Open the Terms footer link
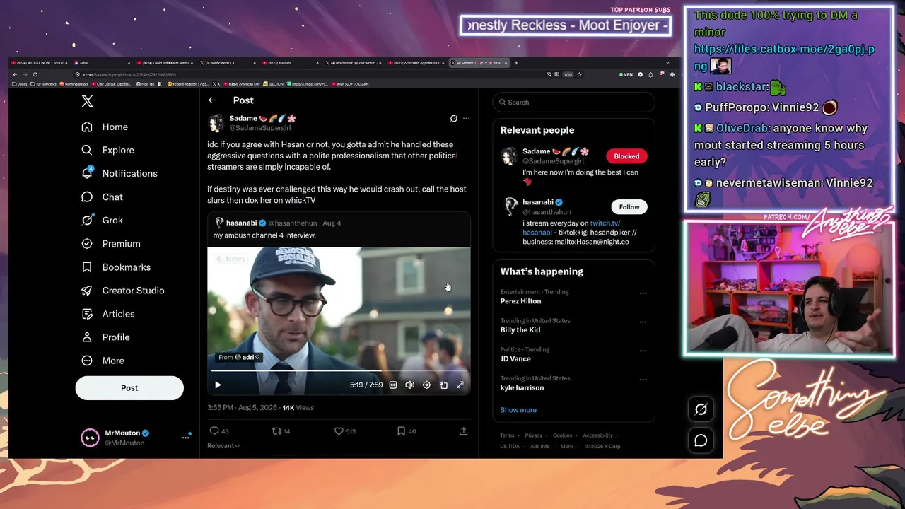Screen dimensions: 905x509 click(x=507, y=435)
